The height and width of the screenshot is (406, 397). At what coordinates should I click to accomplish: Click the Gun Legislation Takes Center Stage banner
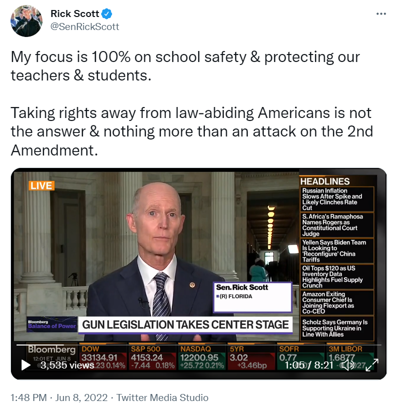coord(185,324)
